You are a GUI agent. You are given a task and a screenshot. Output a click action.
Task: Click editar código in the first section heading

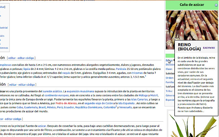pyautogui.click(x=26, y=58)
